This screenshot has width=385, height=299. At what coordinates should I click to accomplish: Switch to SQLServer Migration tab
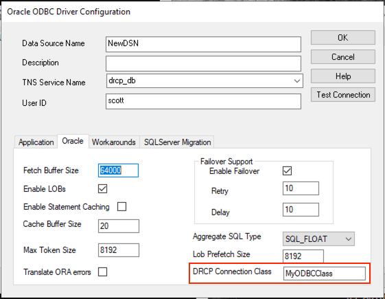pyautogui.click(x=177, y=142)
